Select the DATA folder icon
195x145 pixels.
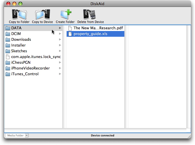(8, 28)
